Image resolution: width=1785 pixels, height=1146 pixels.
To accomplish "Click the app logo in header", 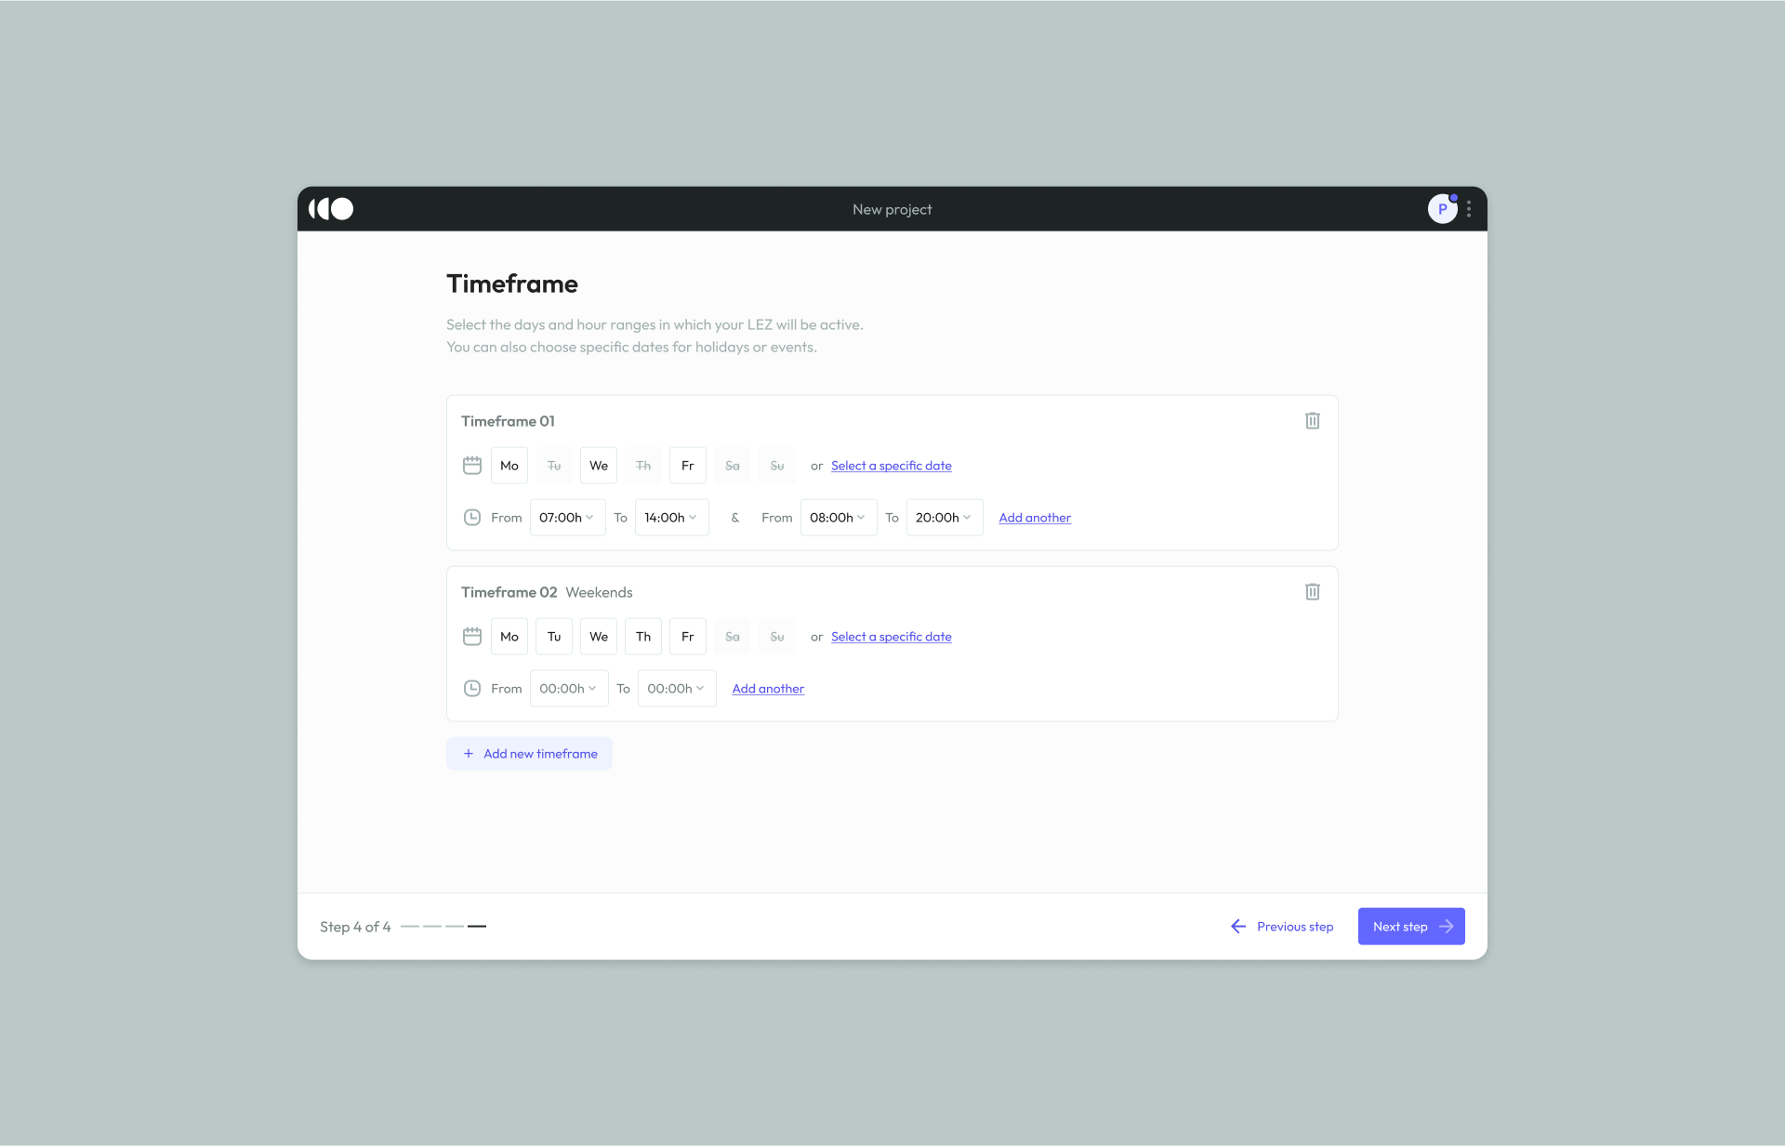I will 331,209.
